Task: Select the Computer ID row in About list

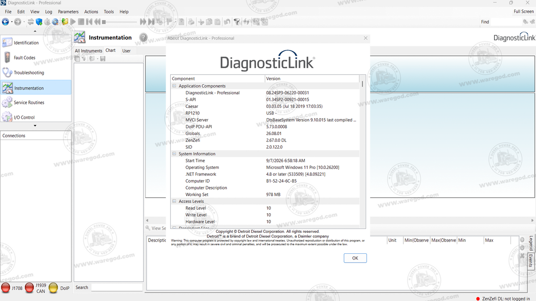Action: tap(265, 181)
